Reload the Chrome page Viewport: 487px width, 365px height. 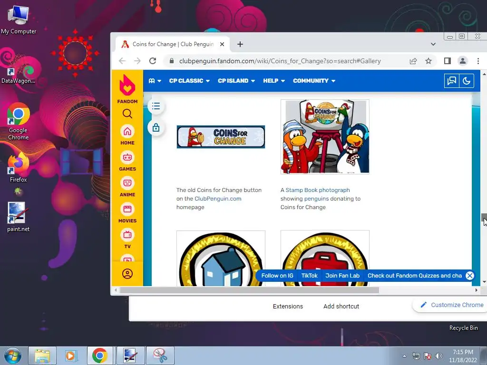click(x=153, y=61)
